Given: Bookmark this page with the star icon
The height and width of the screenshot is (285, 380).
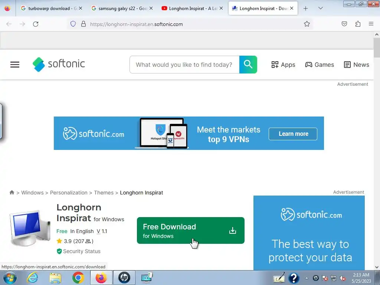Looking at the screenshot, I should pos(307,24).
